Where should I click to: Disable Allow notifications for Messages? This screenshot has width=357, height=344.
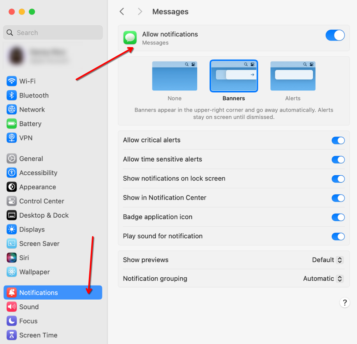click(335, 35)
